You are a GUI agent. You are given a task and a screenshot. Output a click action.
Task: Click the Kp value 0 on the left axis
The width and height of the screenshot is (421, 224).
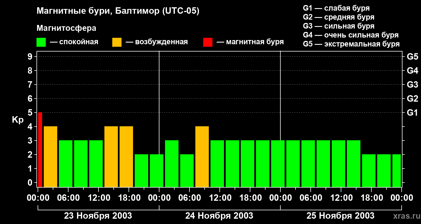tap(30, 183)
